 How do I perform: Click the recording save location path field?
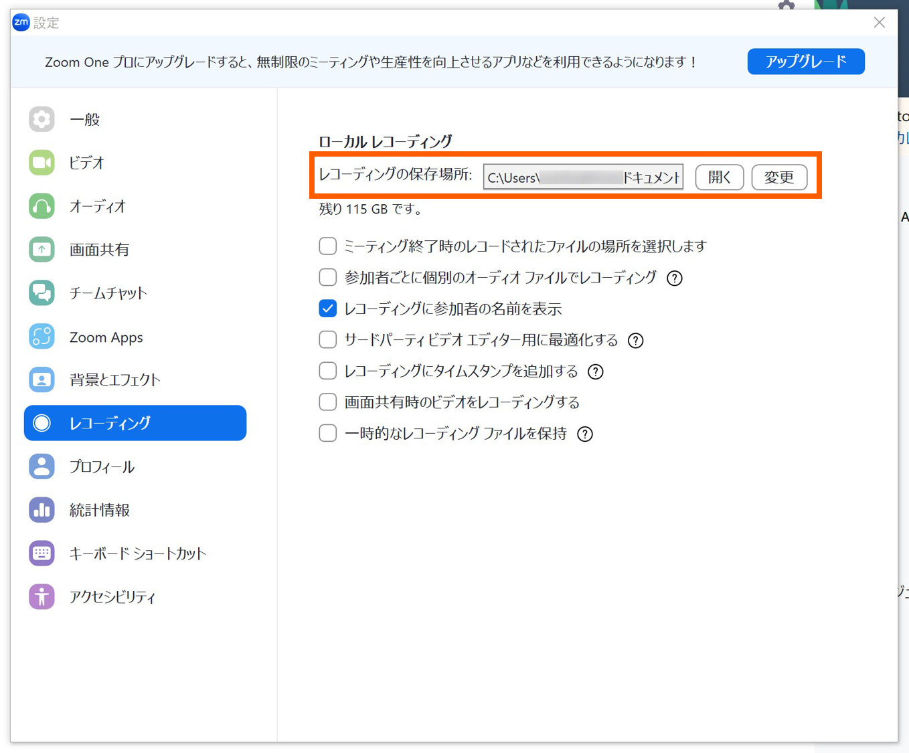[582, 177]
